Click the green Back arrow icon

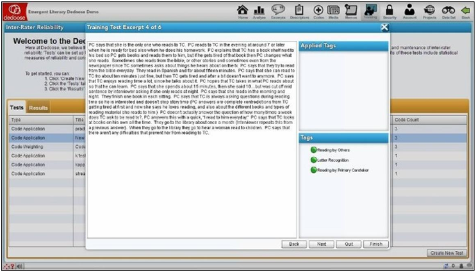(x=465, y=12)
